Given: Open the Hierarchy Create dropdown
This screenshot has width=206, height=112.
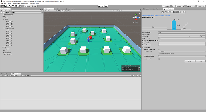Looking at the screenshot, I should [3, 11].
